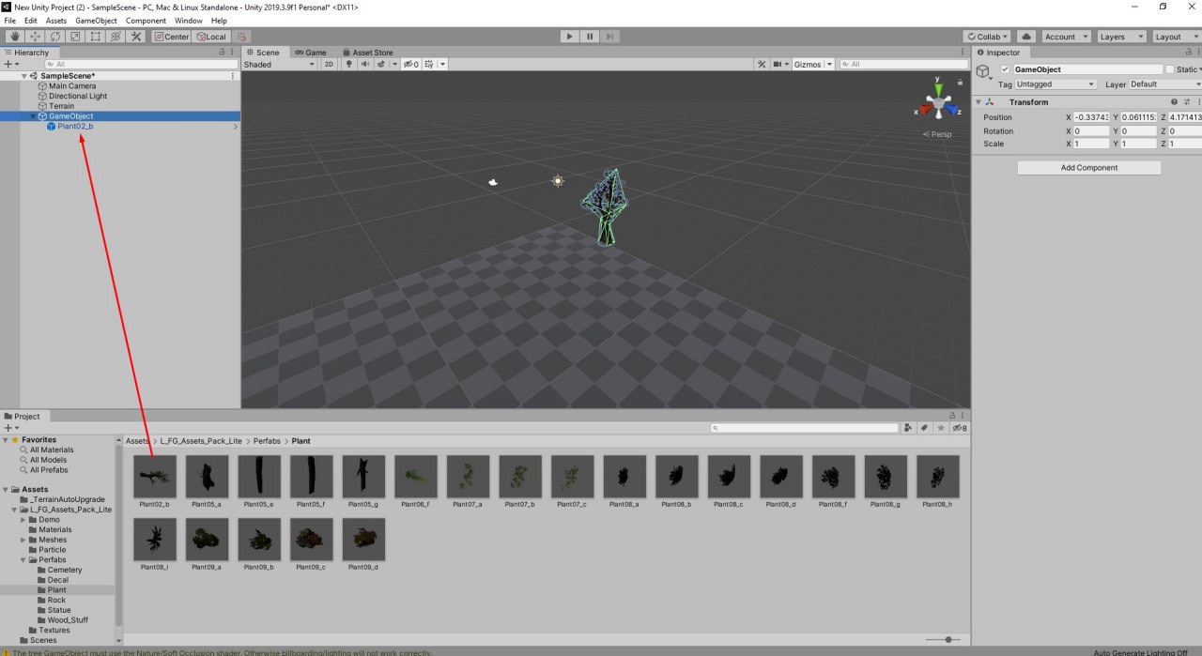Open the scene camera settings icon
The image size is (1202, 656).
779,65
